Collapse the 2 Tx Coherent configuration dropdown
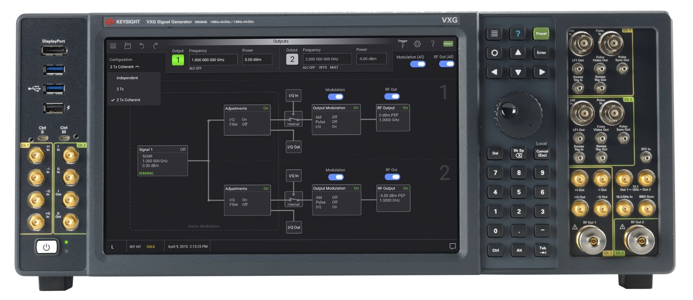The height and width of the screenshot is (300, 693). click(125, 67)
